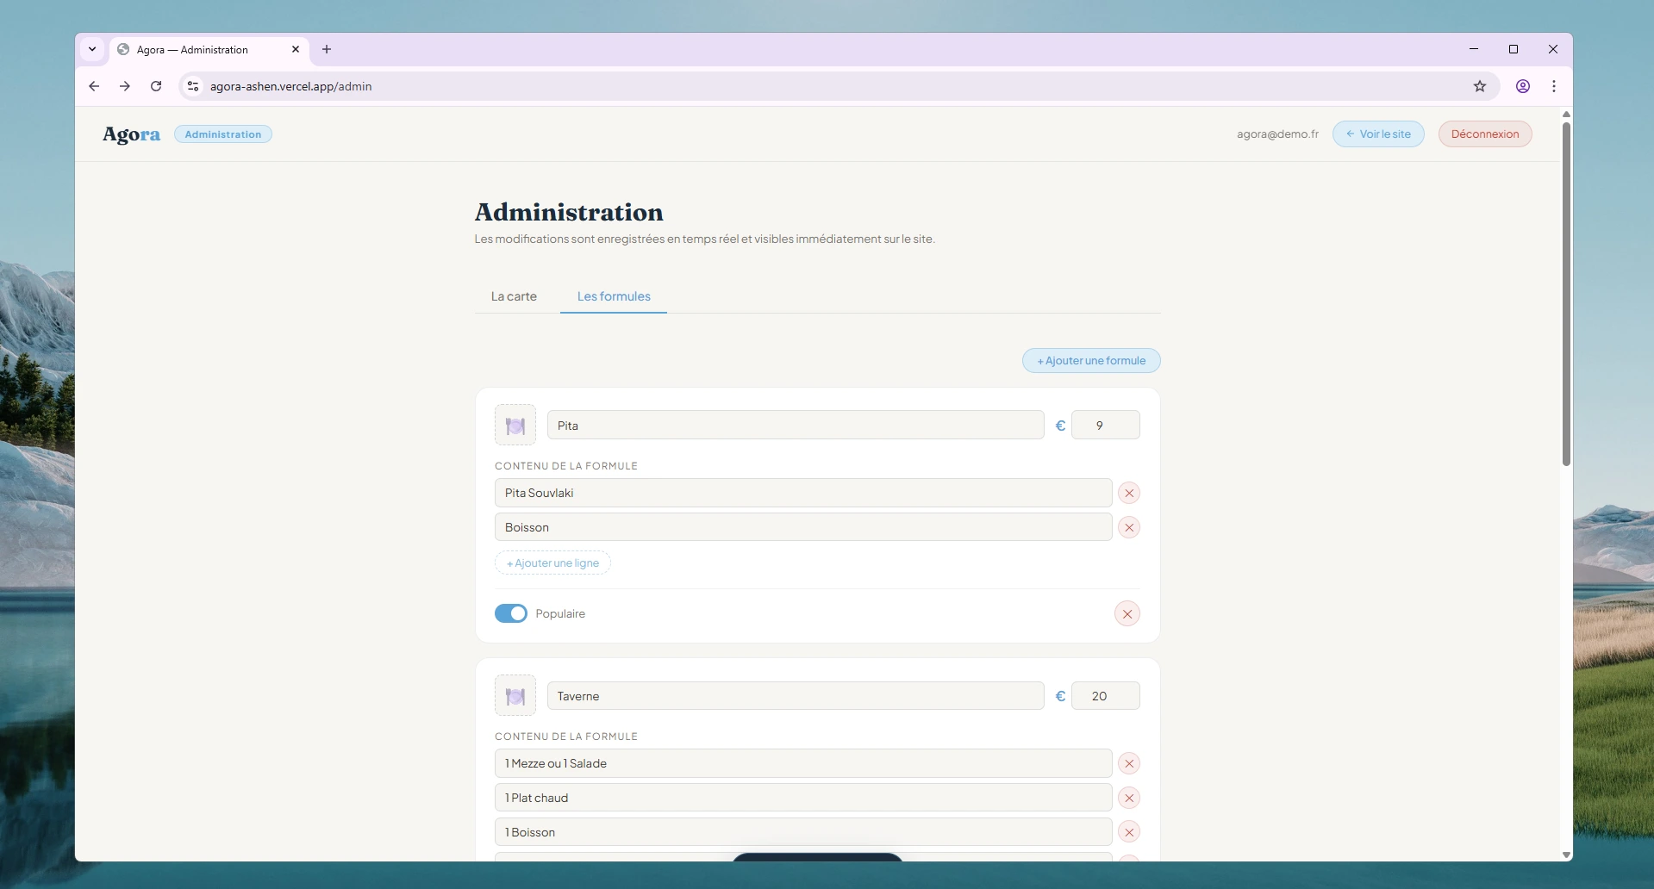1654x889 pixels.
Task: Reload the current page
Action: pos(156,86)
